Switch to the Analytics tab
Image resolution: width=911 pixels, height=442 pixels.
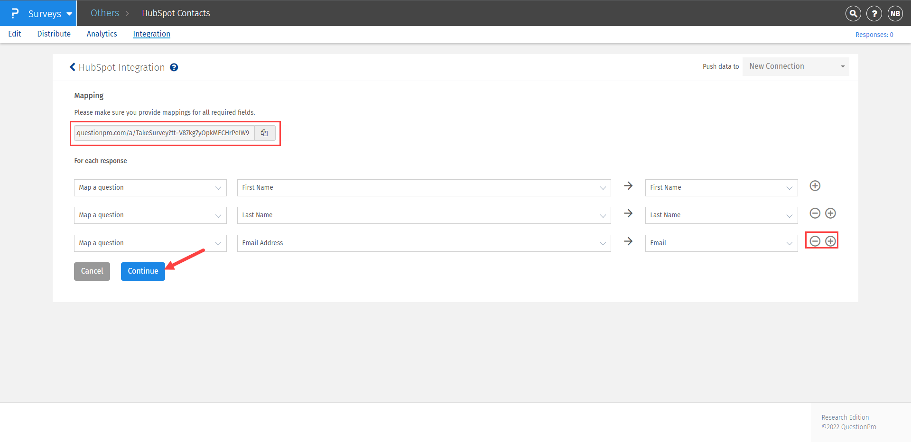(102, 34)
